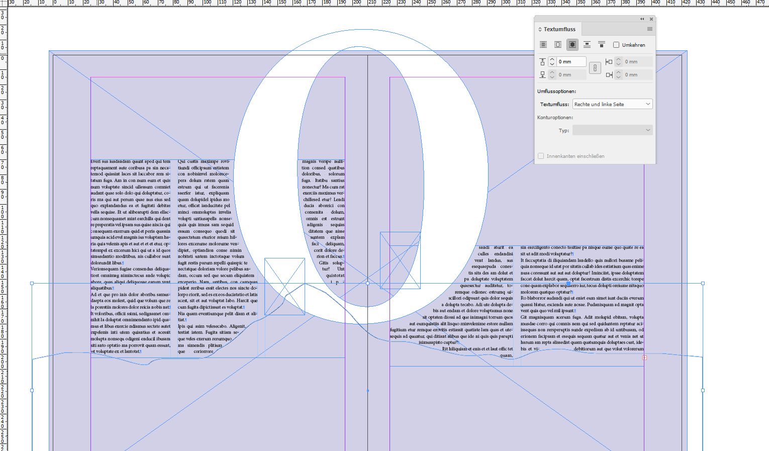
Task: Open the Textumfluss panel menu
Action: point(649,29)
